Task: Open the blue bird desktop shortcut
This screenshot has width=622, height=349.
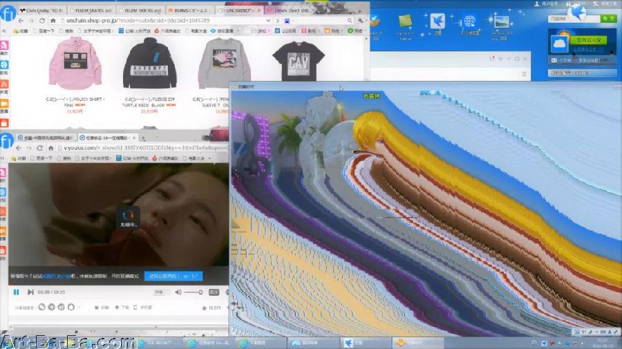Action: 437,23
